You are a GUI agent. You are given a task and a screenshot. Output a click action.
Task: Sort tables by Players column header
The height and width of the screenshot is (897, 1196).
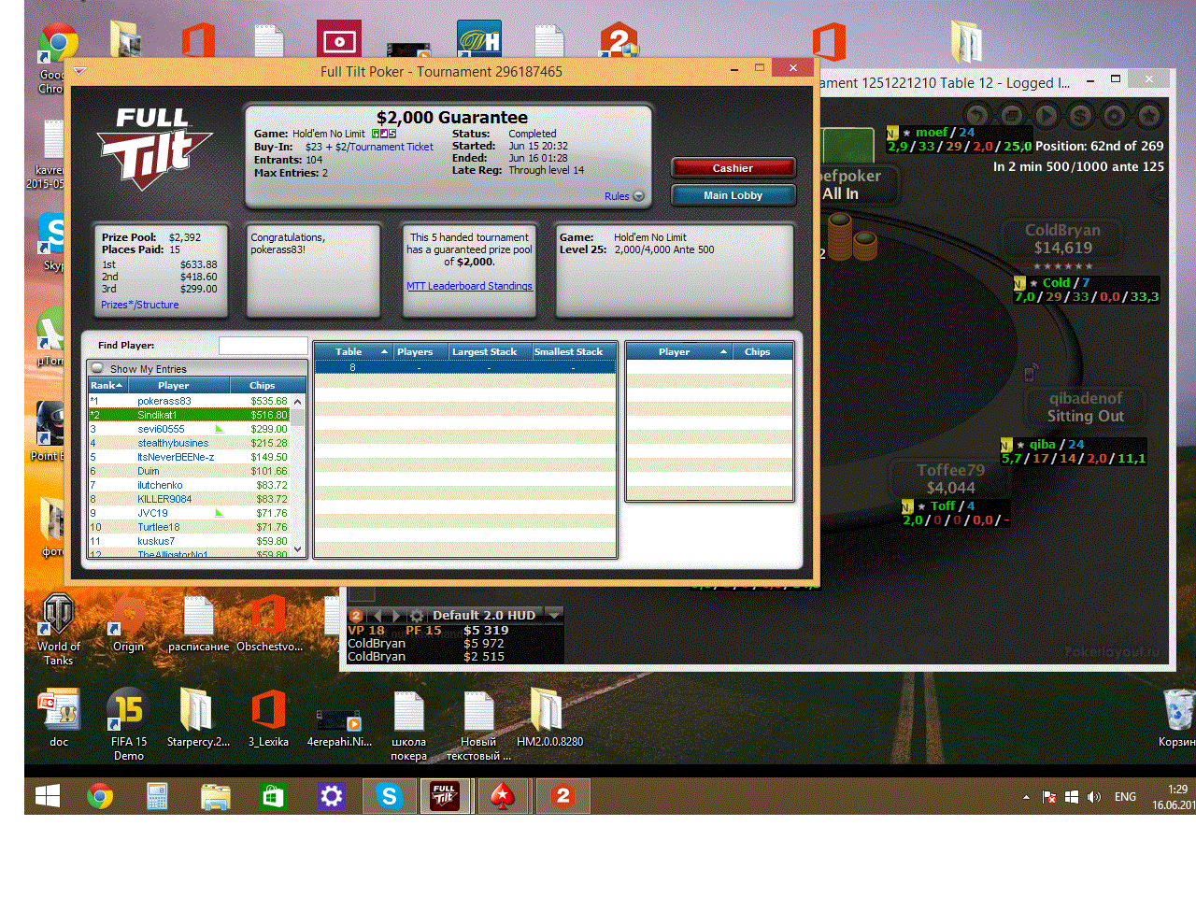coord(420,351)
